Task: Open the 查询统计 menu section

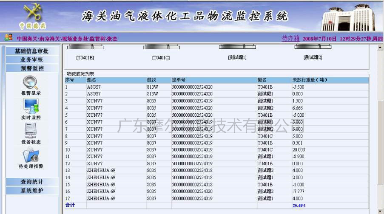Action: coord(32,182)
